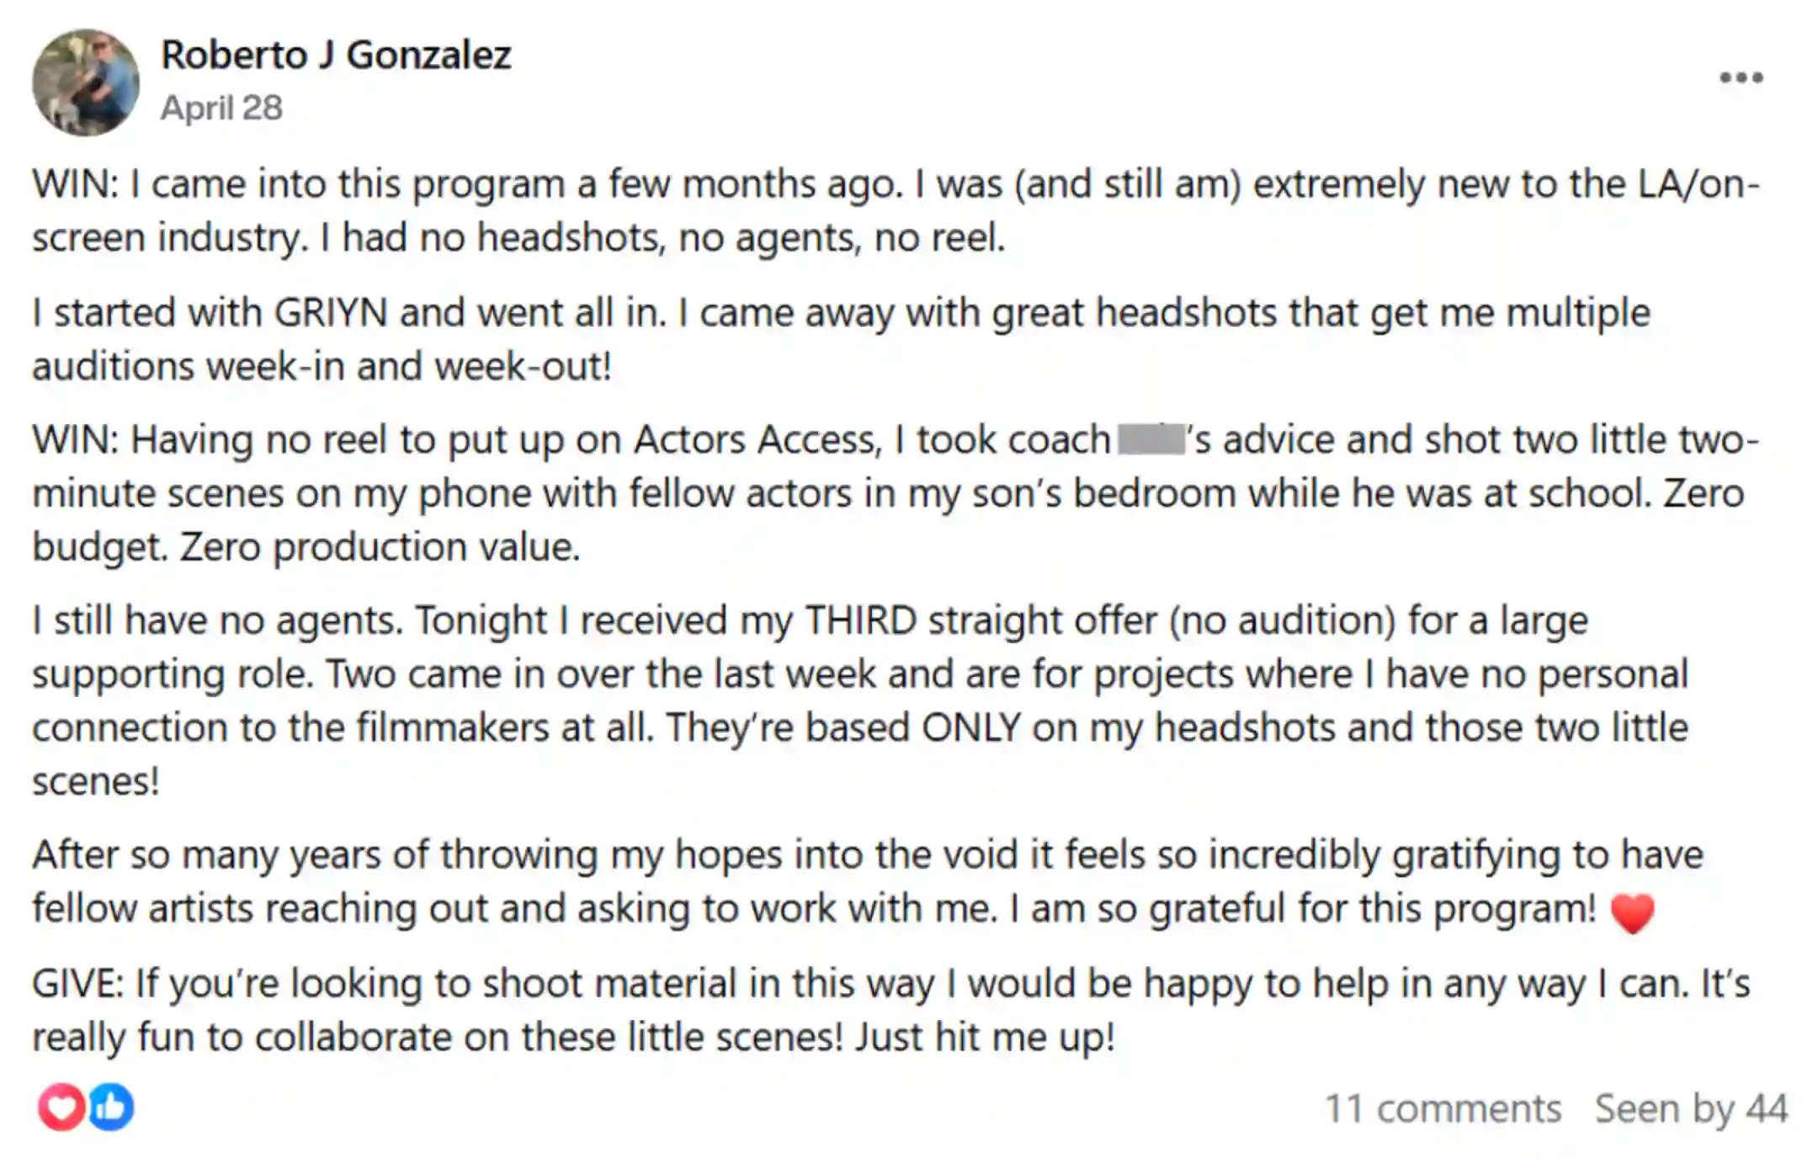Click the GIVE paragraph about shooting material

tap(891, 1010)
